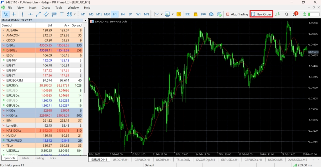
Task: Open the account notifications icon with badge
Action: pyautogui.click(x=295, y=14)
